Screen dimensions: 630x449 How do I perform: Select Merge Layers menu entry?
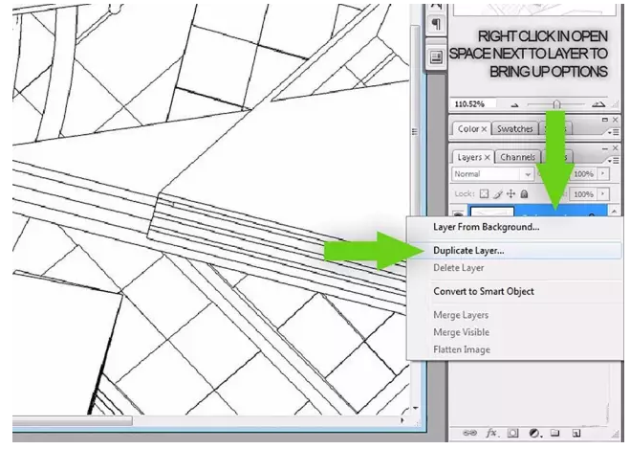click(514, 315)
